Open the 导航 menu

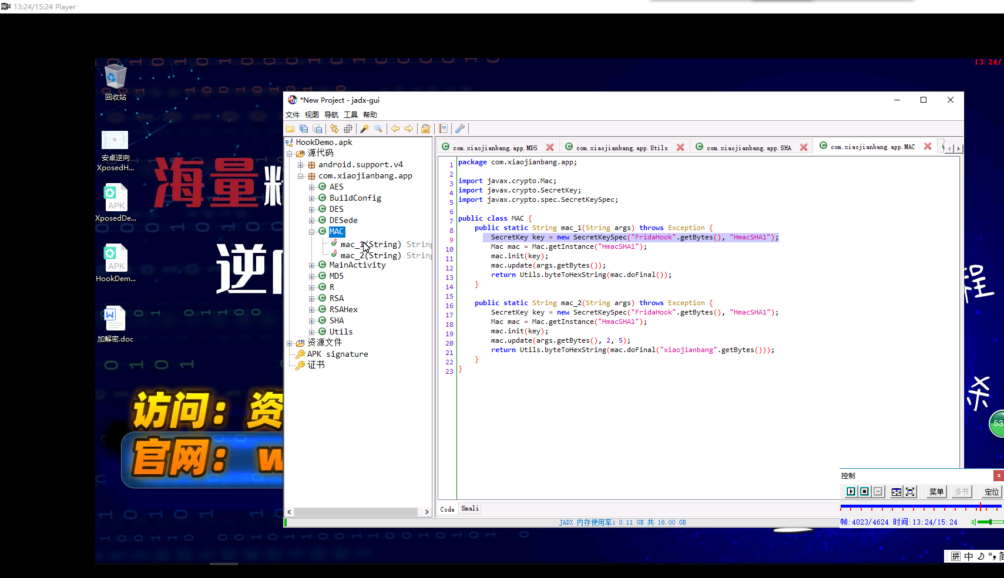(331, 115)
